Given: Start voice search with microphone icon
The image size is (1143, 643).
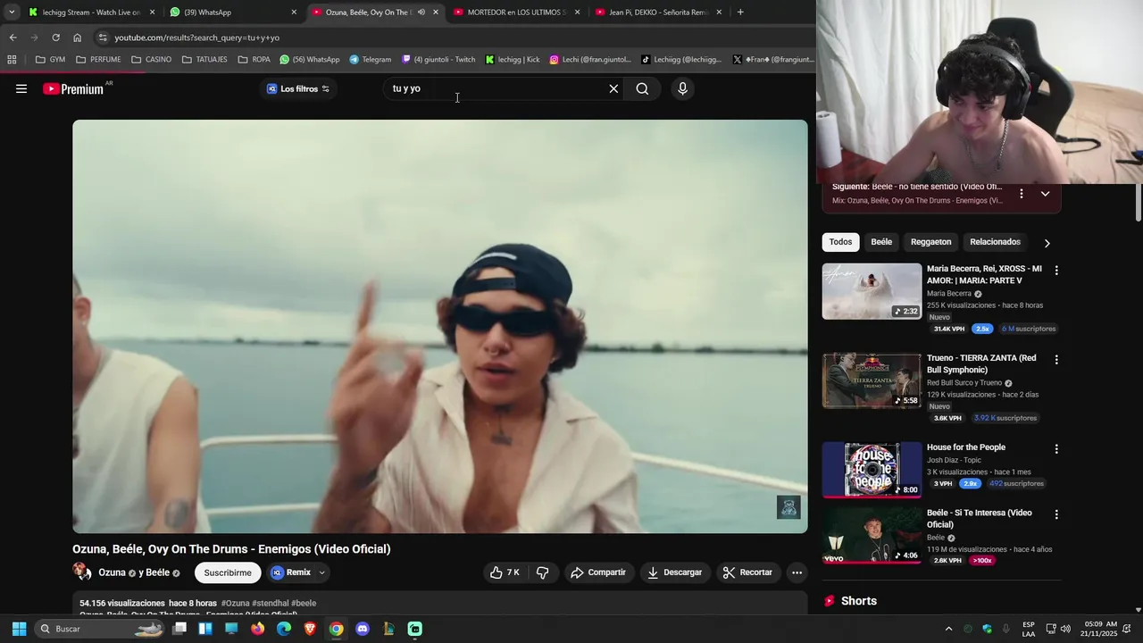Looking at the screenshot, I should [x=682, y=88].
